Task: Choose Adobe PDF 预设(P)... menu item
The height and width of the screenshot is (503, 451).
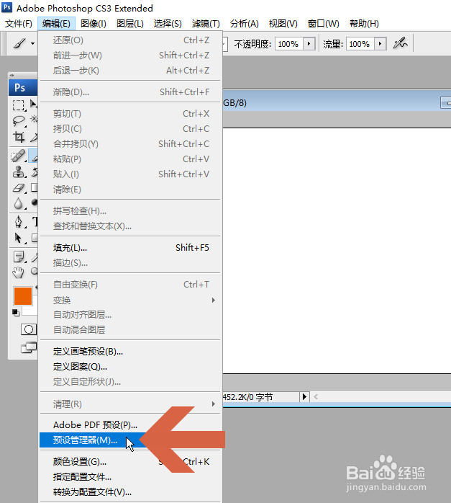Action: 131,424
